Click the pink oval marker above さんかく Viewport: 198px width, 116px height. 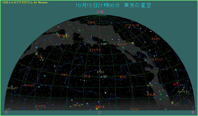pos(151,32)
